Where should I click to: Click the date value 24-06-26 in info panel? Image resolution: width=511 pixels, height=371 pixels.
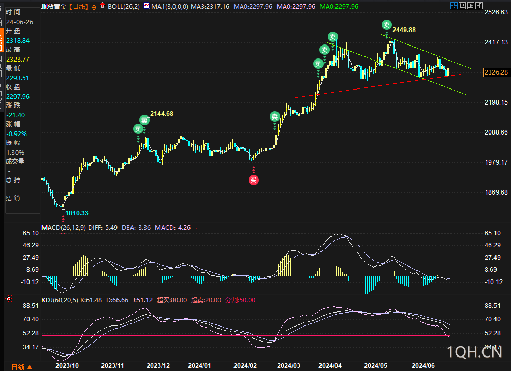[20, 22]
